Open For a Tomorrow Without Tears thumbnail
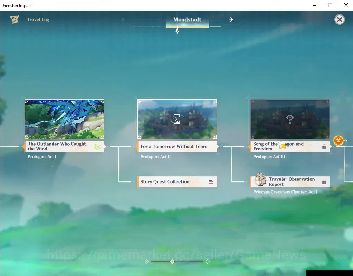This screenshot has height=276, width=353. click(x=177, y=119)
